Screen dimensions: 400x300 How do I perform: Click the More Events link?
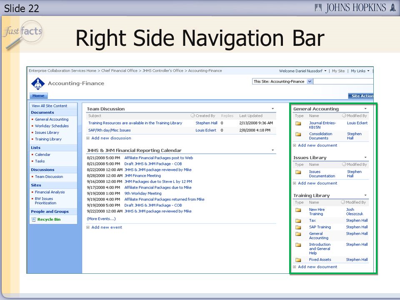pos(101,219)
